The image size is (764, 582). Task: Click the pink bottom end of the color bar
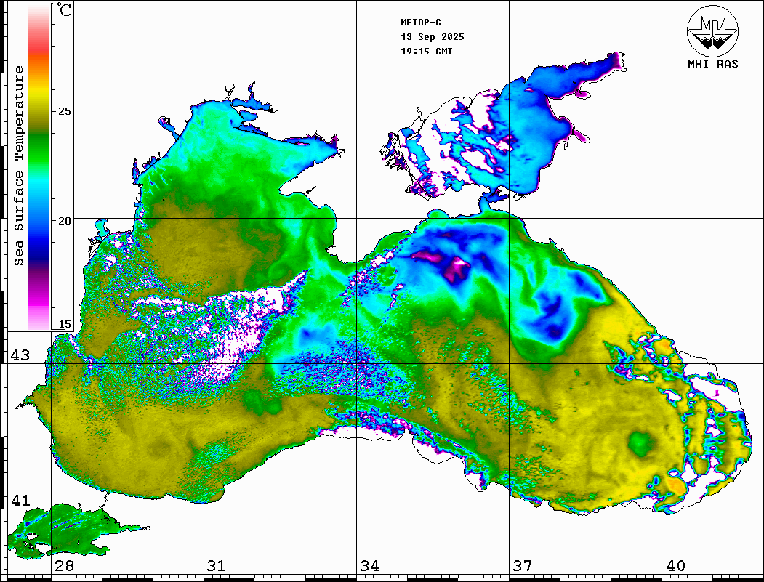click(x=39, y=318)
